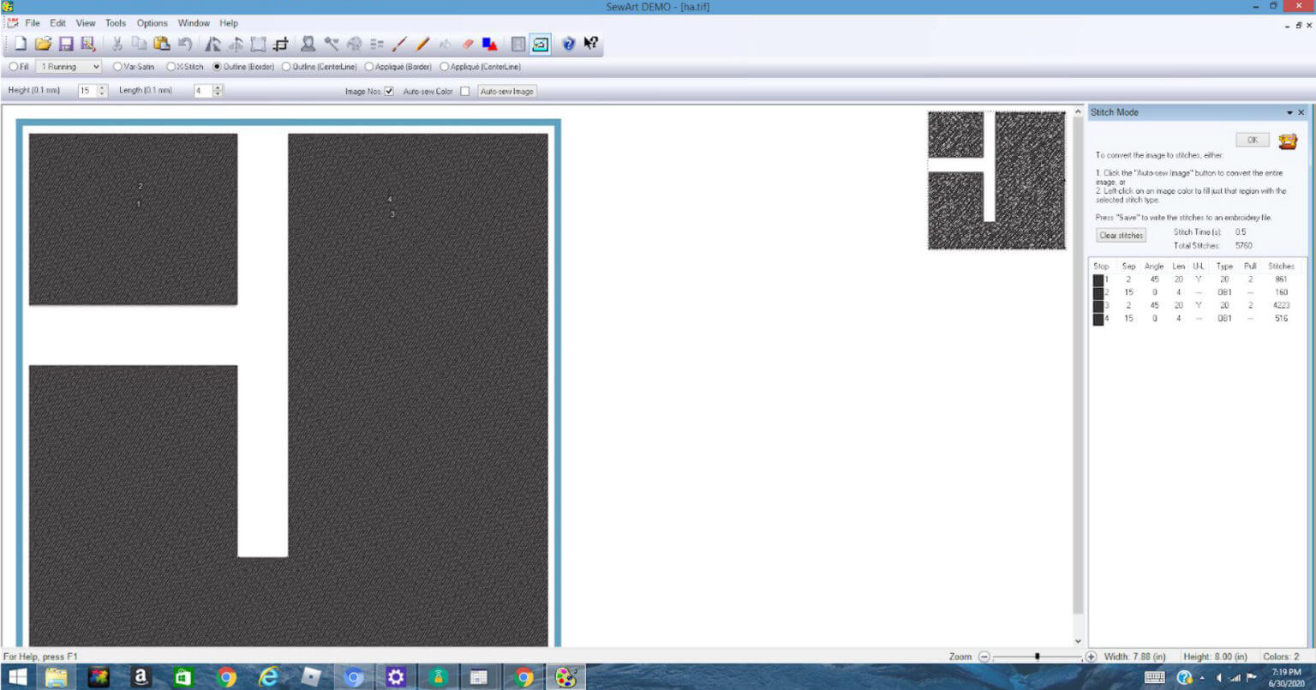
Task: Open Internet Explorer from the taskbar
Action: 268,677
